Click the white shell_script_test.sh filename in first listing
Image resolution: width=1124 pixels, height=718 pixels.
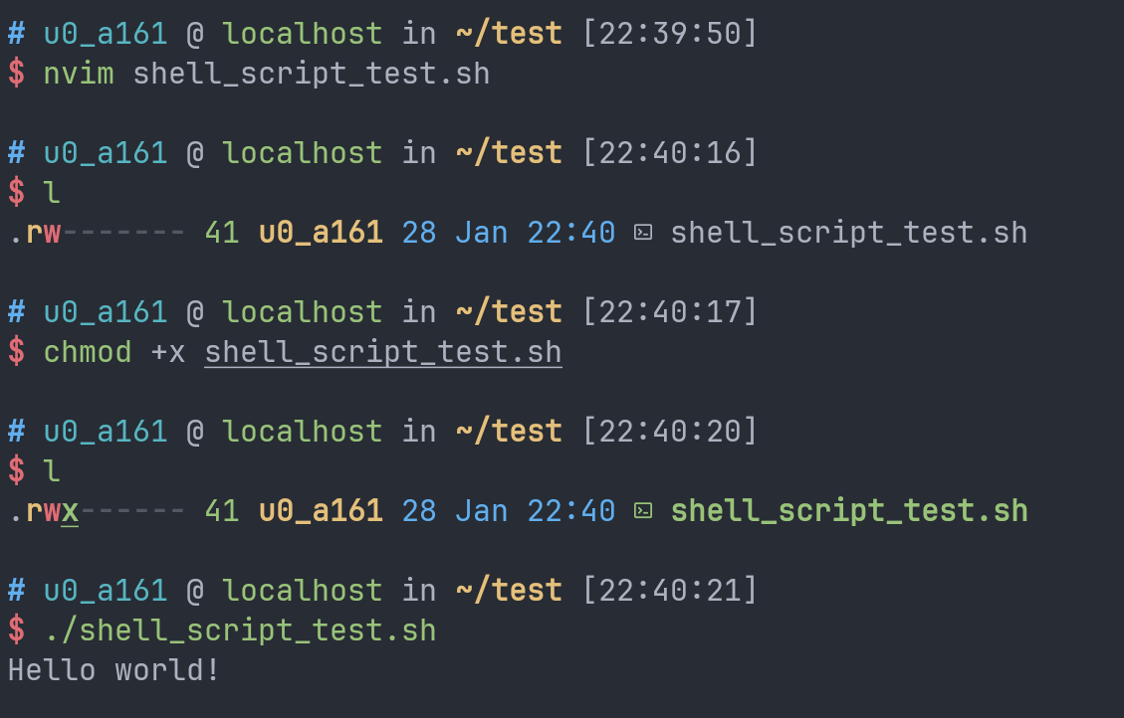849,233
